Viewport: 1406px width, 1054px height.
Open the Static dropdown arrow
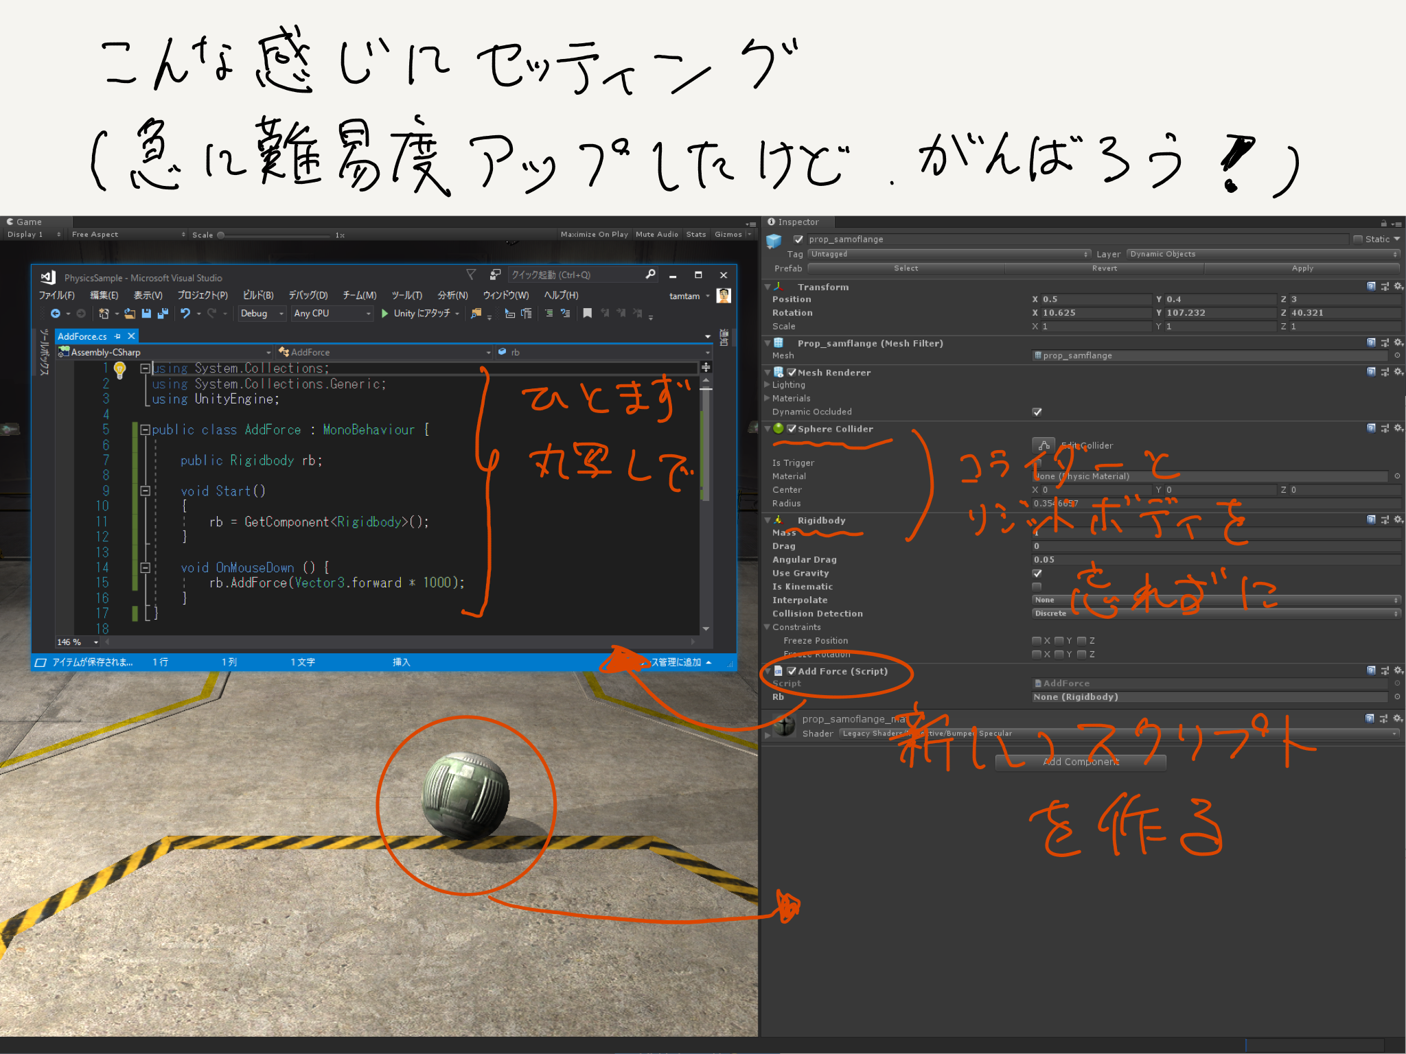point(1397,239)
